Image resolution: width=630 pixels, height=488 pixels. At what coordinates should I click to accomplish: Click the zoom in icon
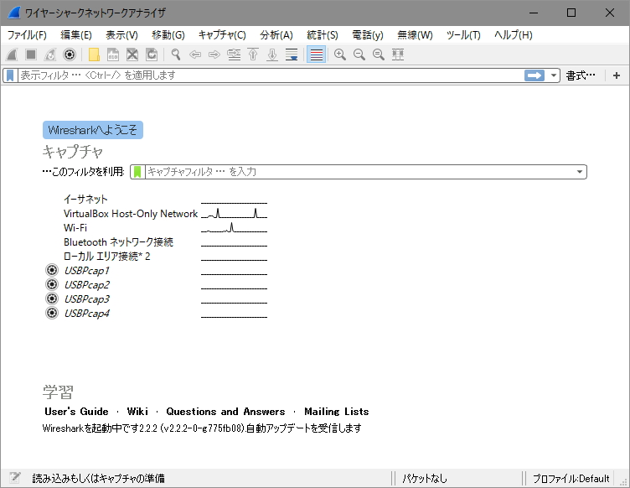pos(340,55)
